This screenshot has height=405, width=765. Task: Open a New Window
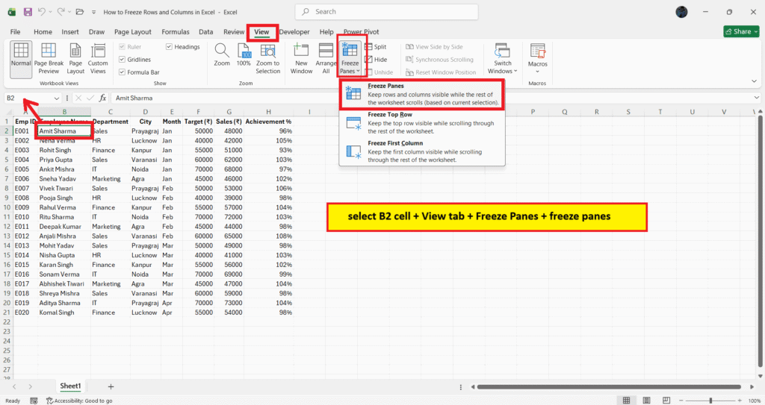coord(301,58)
